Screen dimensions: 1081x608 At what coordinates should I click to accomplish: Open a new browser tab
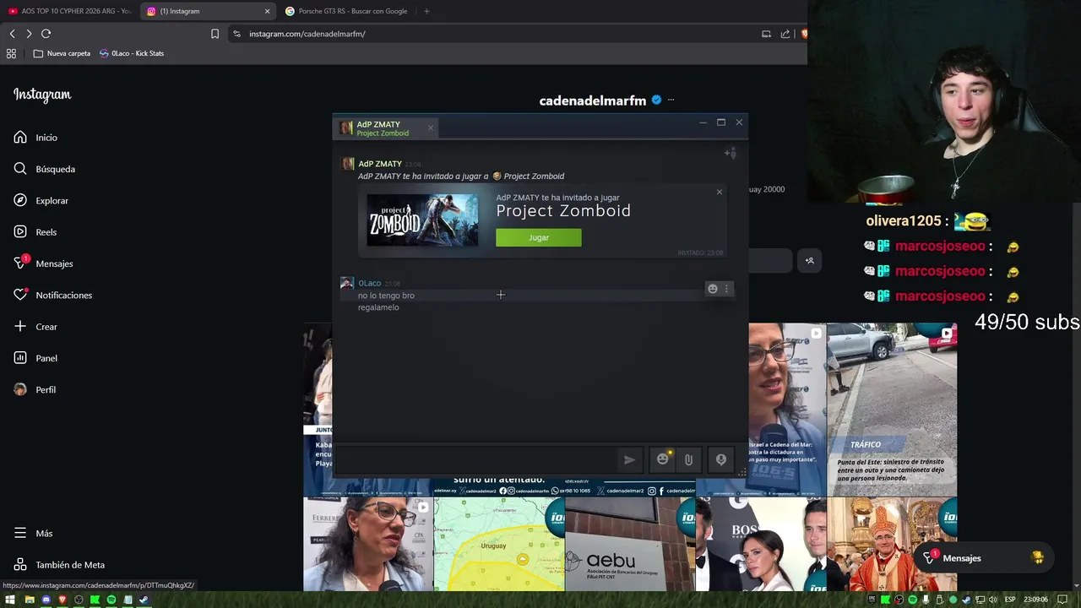[x=426, y=11]
